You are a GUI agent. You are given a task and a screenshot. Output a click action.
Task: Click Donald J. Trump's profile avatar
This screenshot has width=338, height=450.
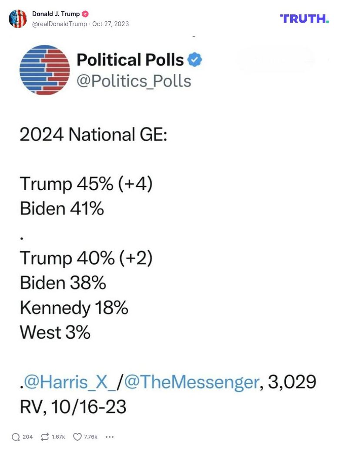(x=18, y=19)
